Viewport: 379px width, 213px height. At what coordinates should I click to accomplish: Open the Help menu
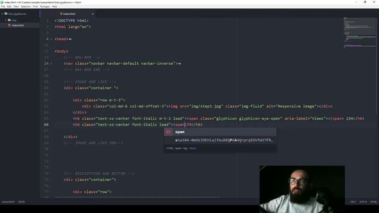point(54,7)
